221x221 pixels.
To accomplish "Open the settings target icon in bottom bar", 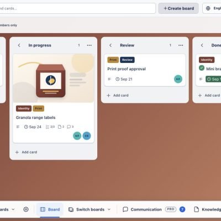I will 26,209.
